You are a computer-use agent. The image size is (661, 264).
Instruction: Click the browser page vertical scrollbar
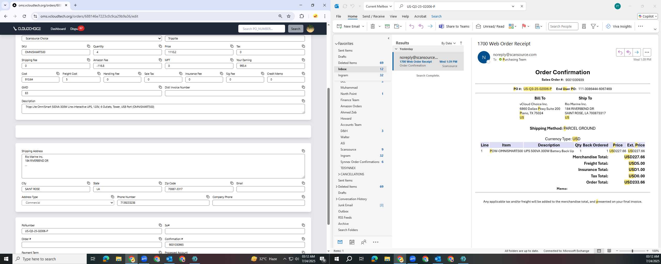click(328, 156)
